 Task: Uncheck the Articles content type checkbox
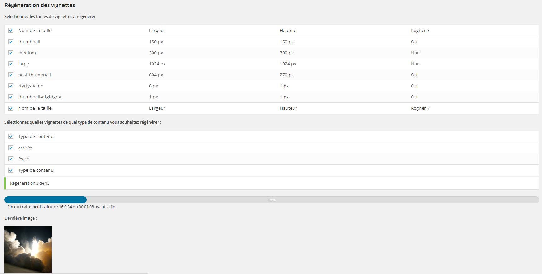click(11, 148)
